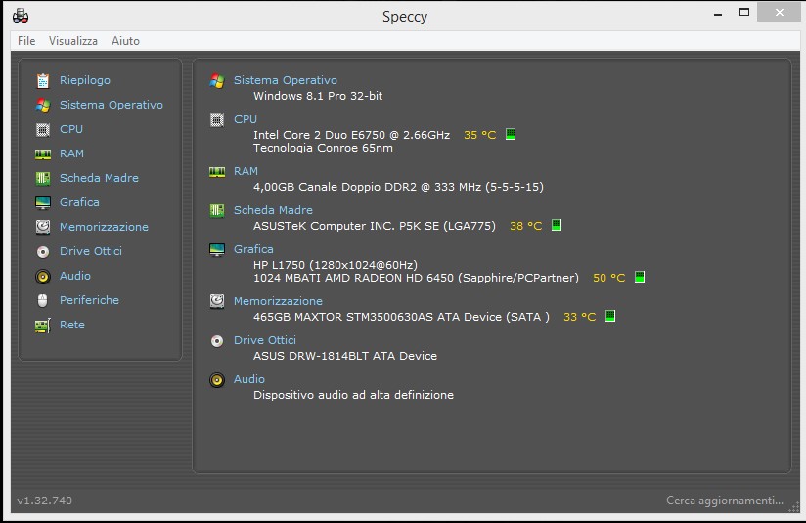Click the version number v1.32.740
806x523 pixels.
click(x=44, y=501)
